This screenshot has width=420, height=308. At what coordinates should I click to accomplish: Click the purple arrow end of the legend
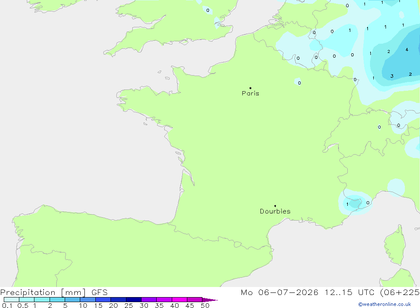pos(210,300)
